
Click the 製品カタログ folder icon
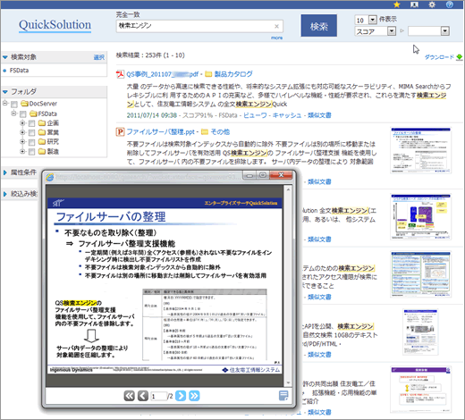pos(208,74)
